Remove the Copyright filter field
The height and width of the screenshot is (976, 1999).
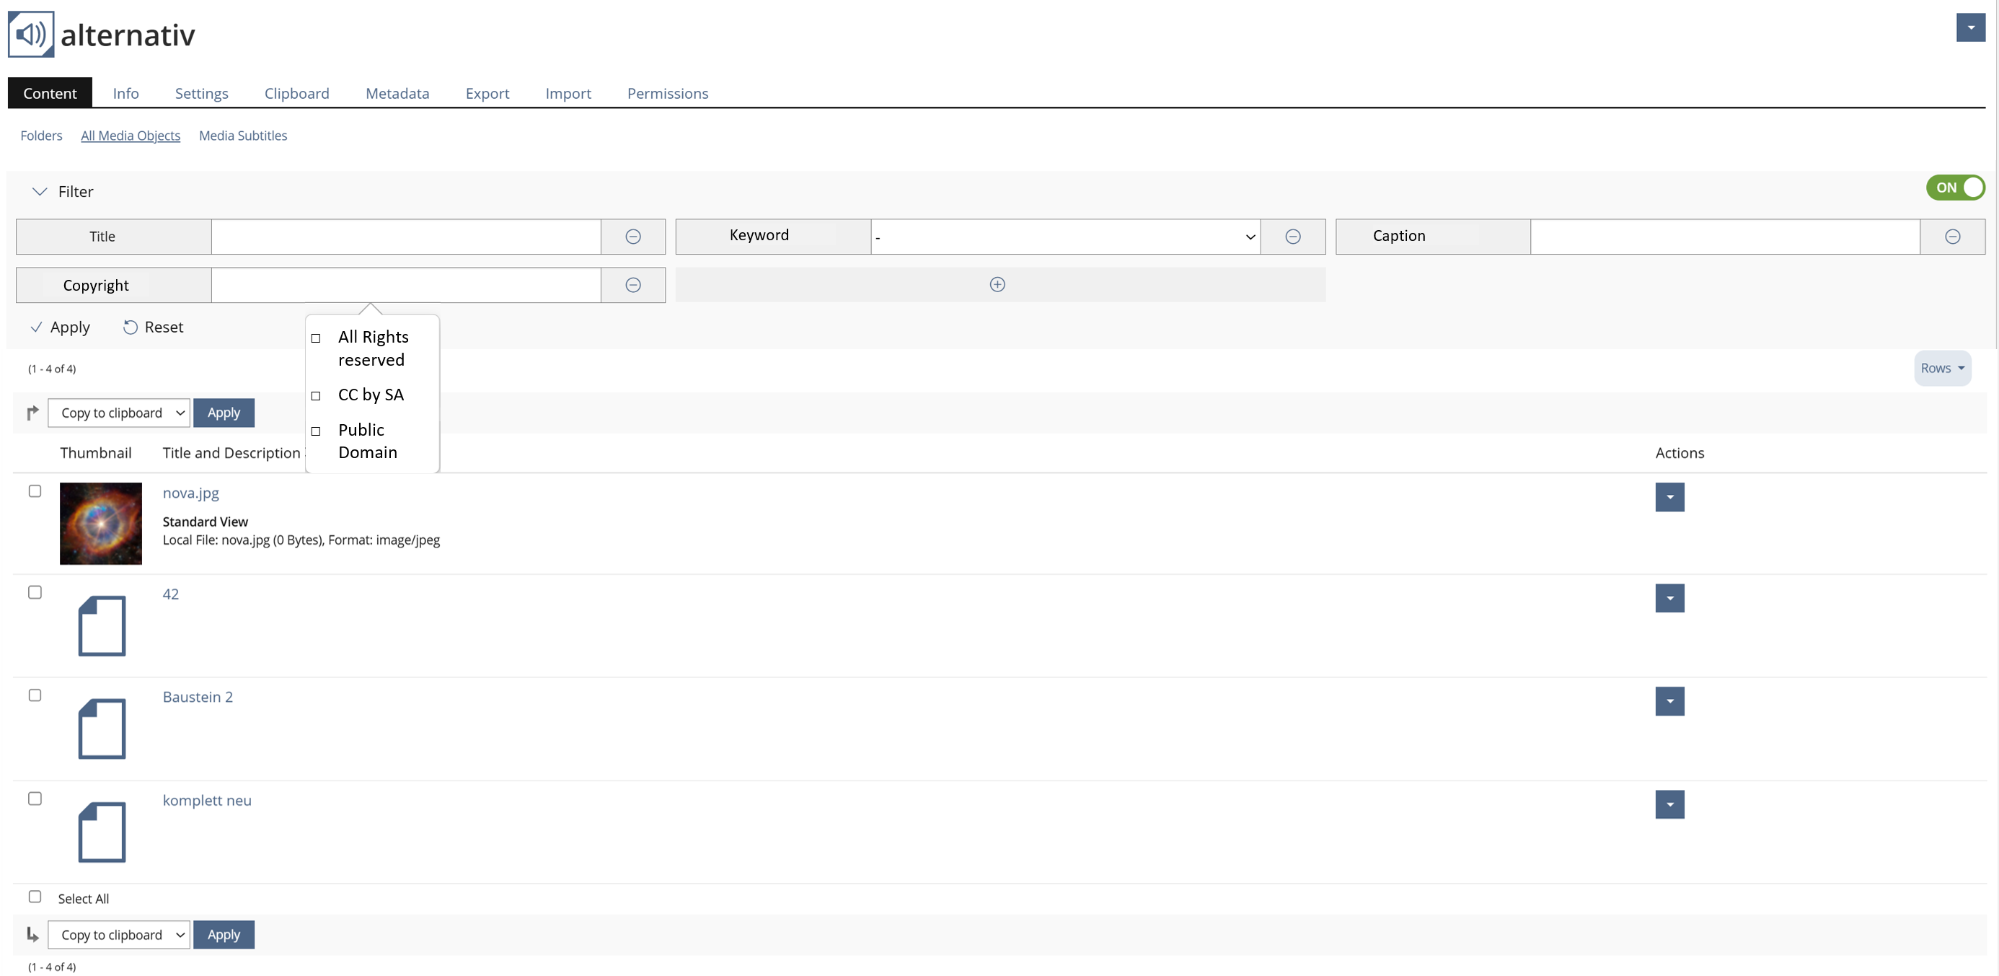click(x=632, y=285)
